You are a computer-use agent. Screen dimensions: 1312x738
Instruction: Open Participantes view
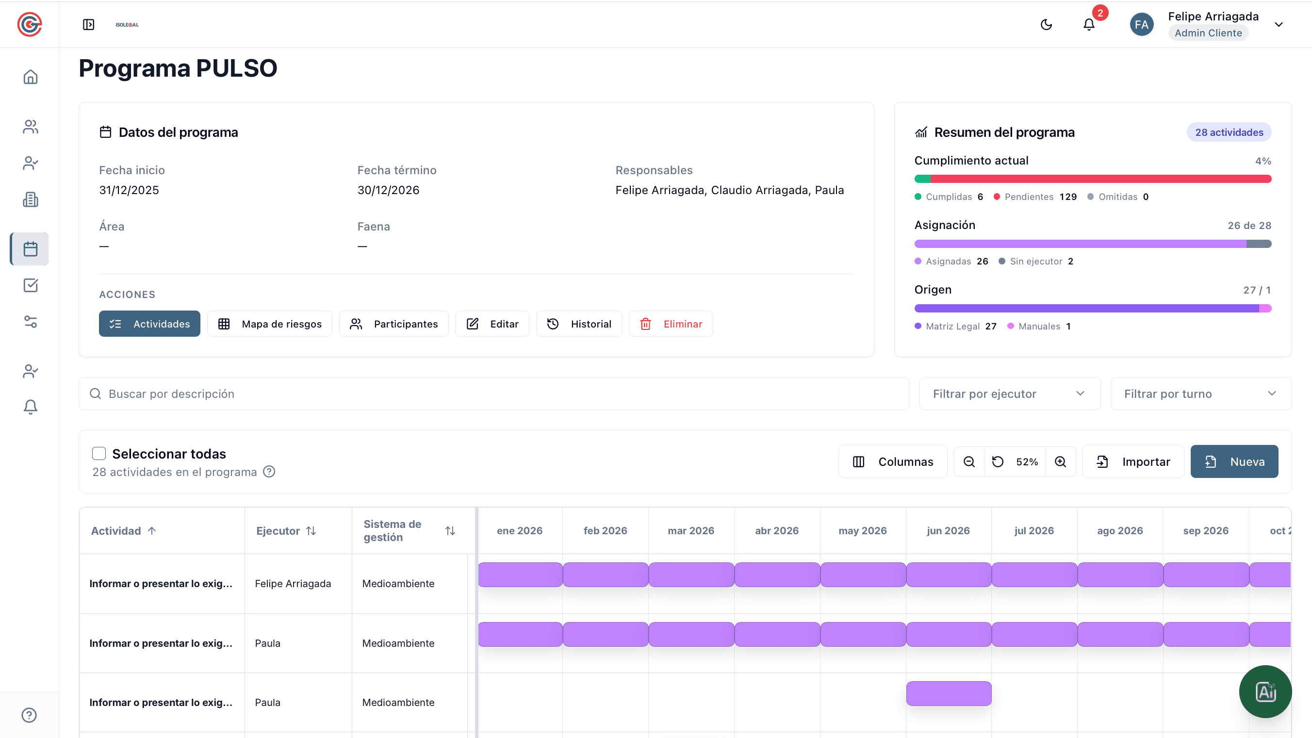click(394, 324)
